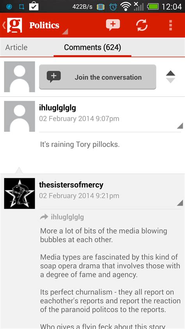
Task: Tap the WiFi icon in status bar
Action: click(x=126, y=7)
